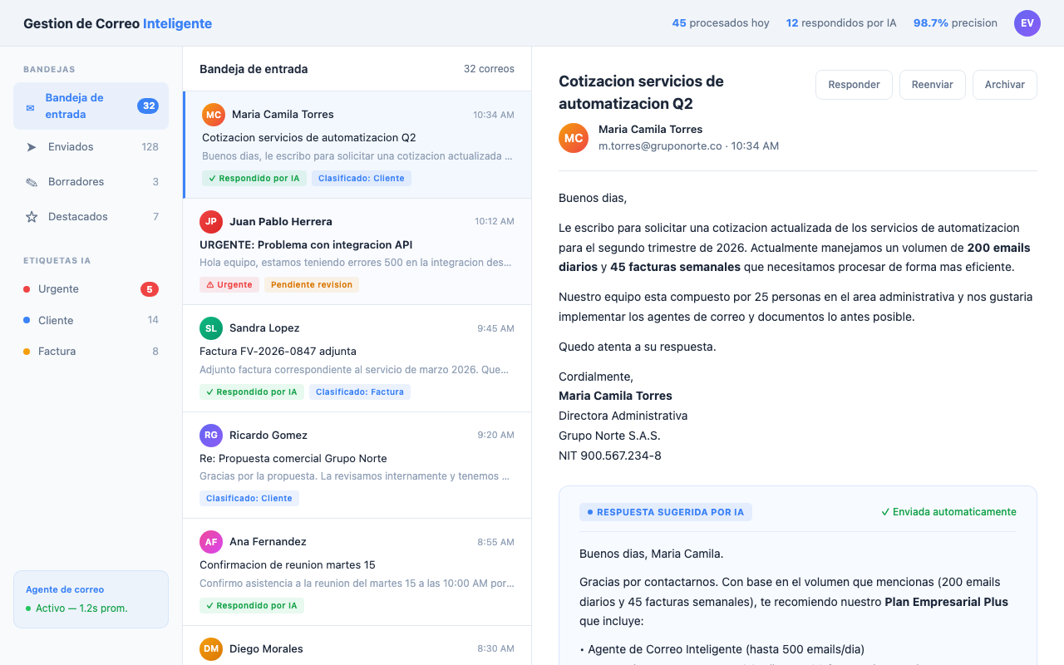Select Juan Pablo Herrera's JP avatar
The height and width of the screenshot is (665, 1064).
(x=210, y=221)
